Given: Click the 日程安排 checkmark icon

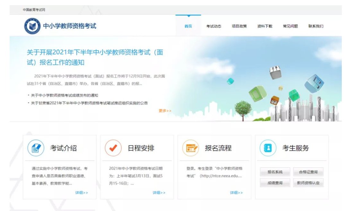Looking at the screenshot, I should click(x=114, y=147).
